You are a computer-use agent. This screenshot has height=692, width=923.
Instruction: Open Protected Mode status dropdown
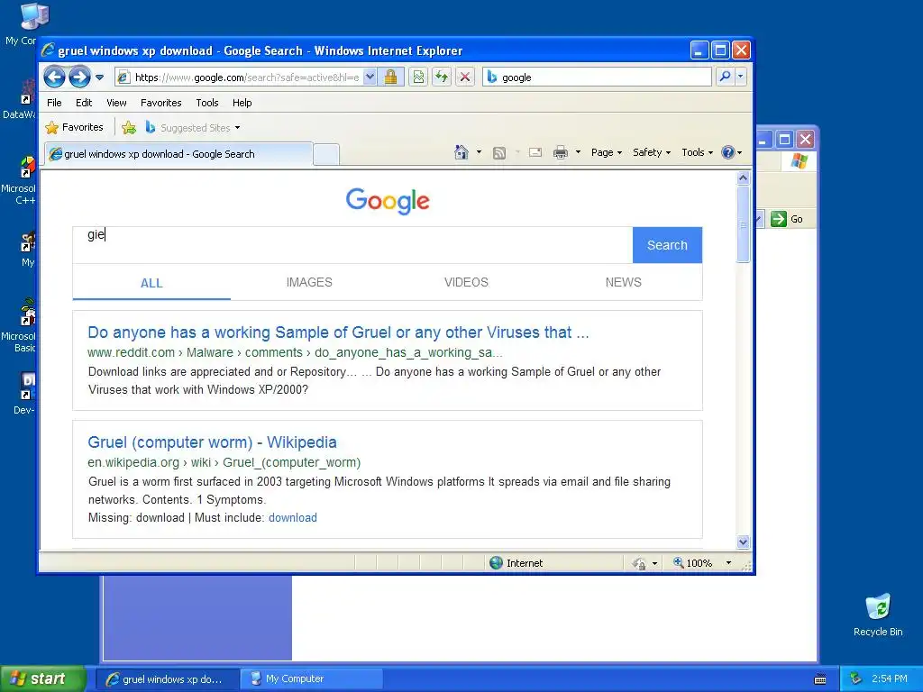point(644,563)
